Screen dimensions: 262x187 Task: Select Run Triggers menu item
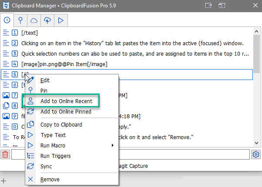point(72,156)
